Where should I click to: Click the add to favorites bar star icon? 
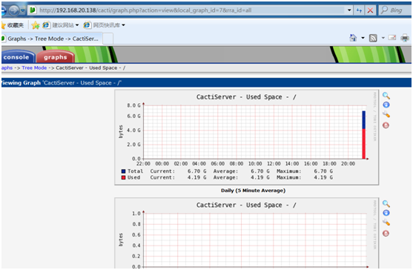tap(36, 25)
